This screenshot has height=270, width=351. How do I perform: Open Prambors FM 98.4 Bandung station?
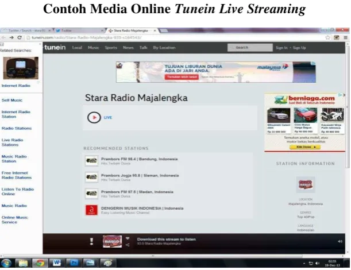pyautogui.click(x=139, y=159)
